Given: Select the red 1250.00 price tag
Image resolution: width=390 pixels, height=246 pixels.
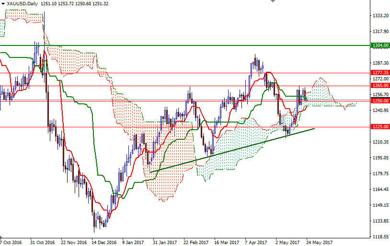Looking at the screenshot, I should (x=379, y=101).
